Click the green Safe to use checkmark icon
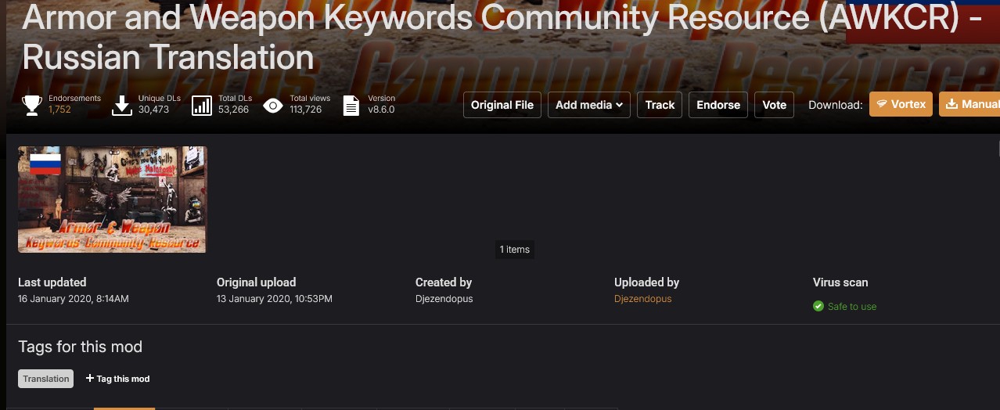The image size is (1000, 410). 818,306
